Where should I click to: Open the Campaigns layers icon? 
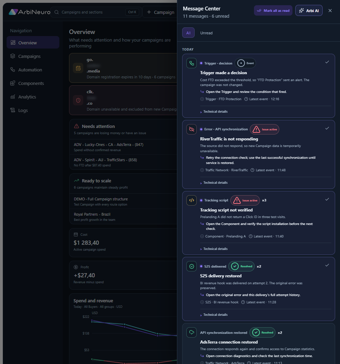[13, 56]
